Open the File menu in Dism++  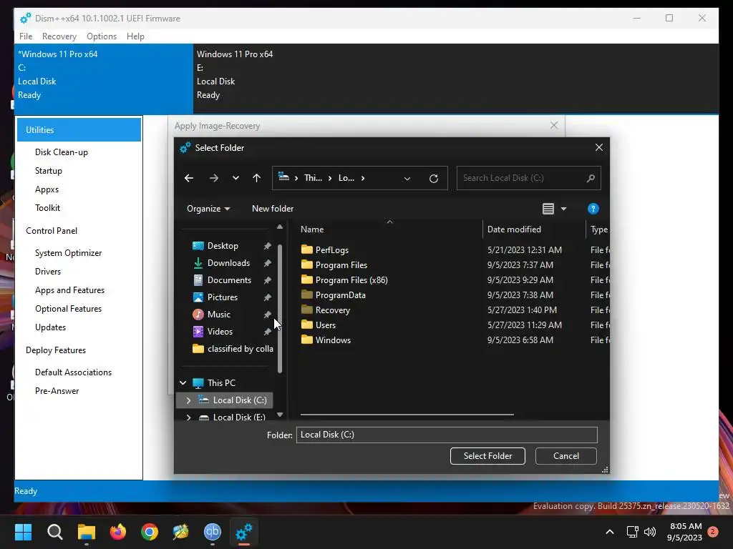tap(26, 36)
